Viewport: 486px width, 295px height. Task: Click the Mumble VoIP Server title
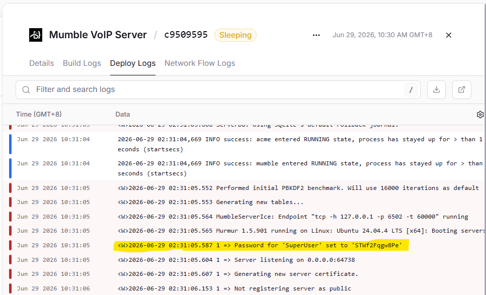pyautogui.click(x=98, y=35)
